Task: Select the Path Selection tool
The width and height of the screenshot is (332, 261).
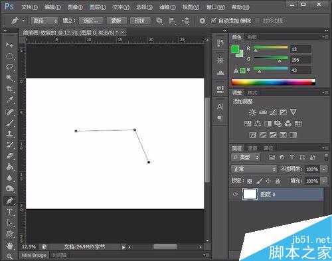Action: point(9,222)
